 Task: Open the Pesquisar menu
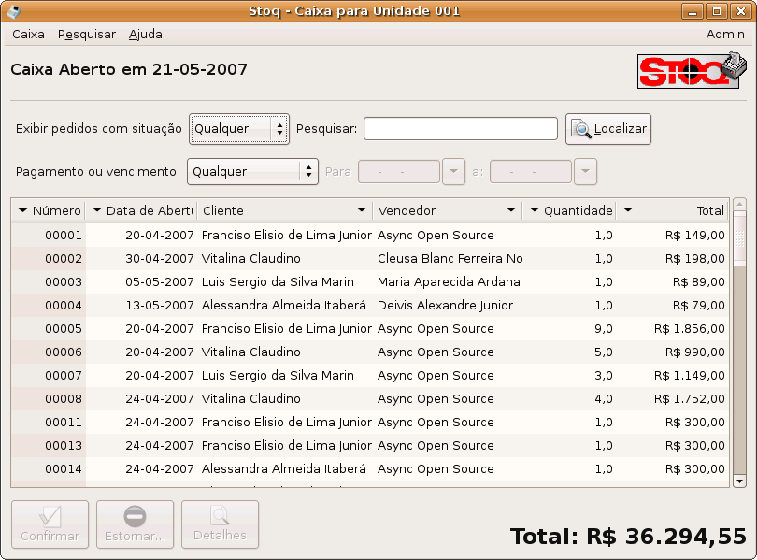click(86, 35)
